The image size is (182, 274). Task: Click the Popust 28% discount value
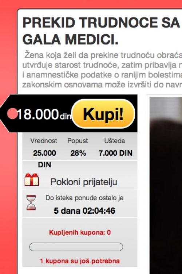(x=78, y=153)
